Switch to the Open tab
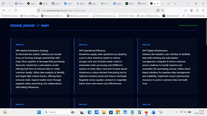 118,4
